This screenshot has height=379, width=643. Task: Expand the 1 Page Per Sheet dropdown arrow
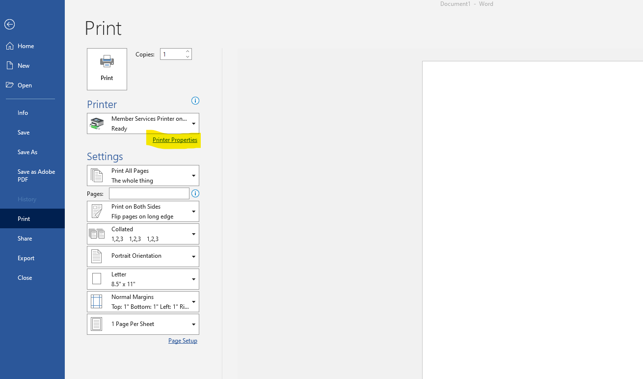[193, 325]
